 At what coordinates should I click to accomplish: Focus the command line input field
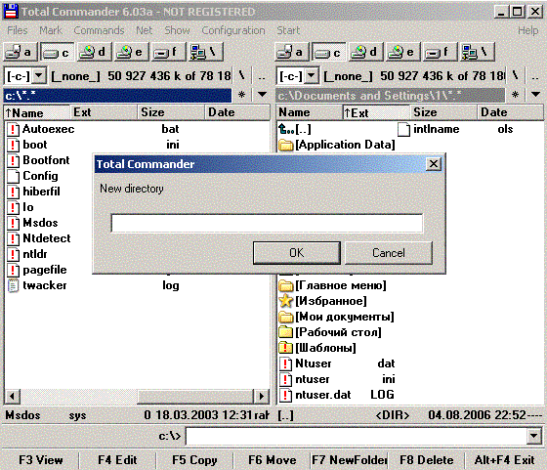[x=357, y=436]
